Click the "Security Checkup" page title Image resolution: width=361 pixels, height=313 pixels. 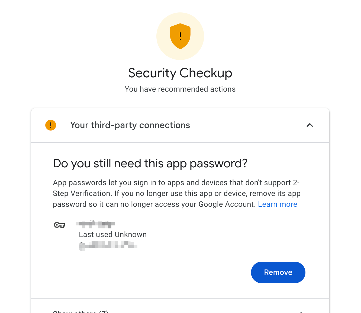180,73
